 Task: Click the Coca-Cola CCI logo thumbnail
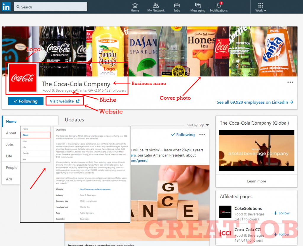point(225,233)
